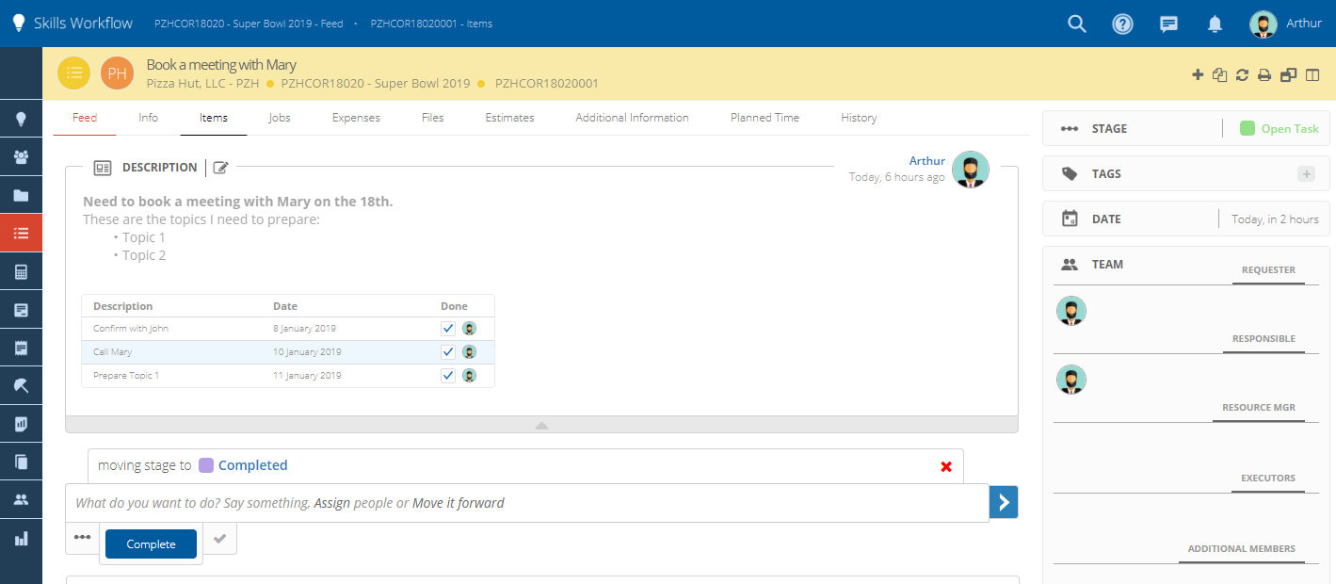
Task: Open the reports chart icon in the sidebar
Action: tap(21, 538)
